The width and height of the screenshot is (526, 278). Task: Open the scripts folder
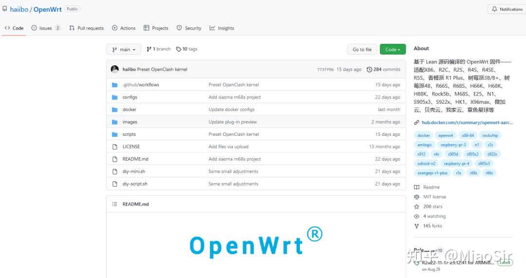click(x=129, y=134)
